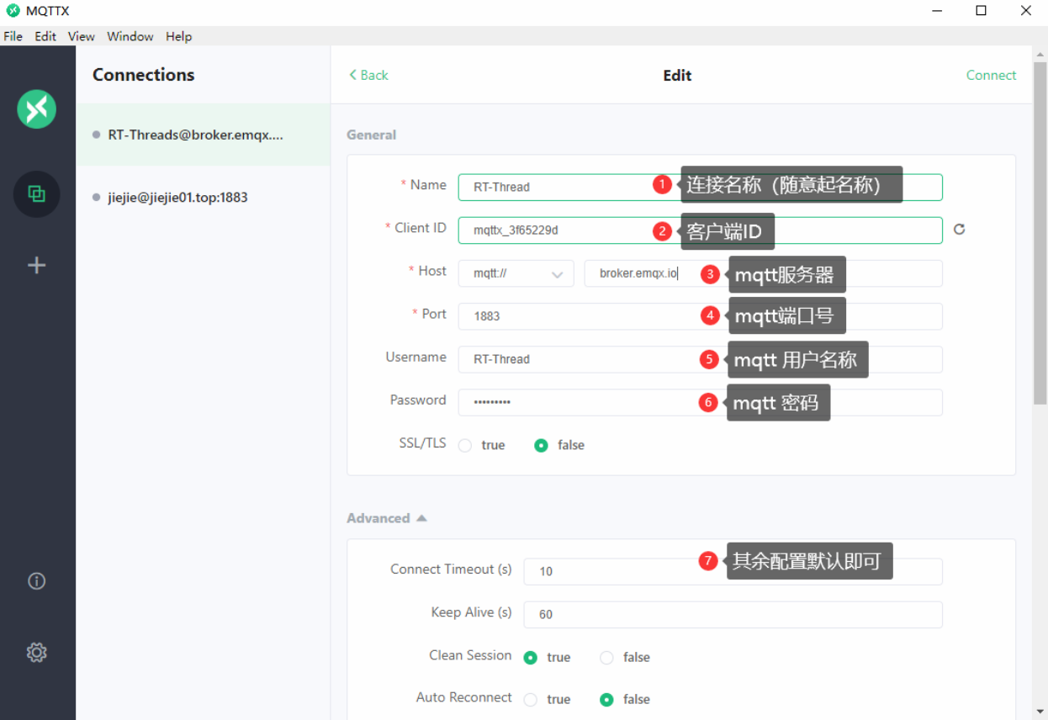Open the Help menu
This screenshot has width=1048, height=720.
click(x=179, y=36)
